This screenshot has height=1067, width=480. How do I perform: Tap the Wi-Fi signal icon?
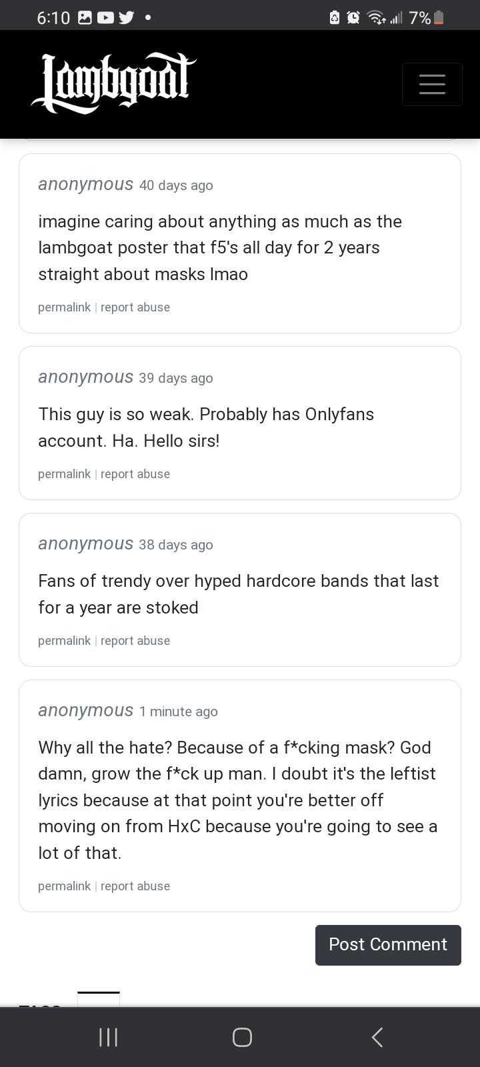(377, 18)
